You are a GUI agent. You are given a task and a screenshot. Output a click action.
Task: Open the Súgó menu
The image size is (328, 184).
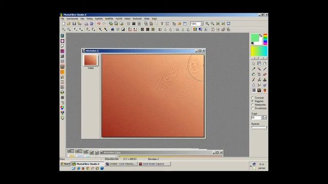pos(154,19)
